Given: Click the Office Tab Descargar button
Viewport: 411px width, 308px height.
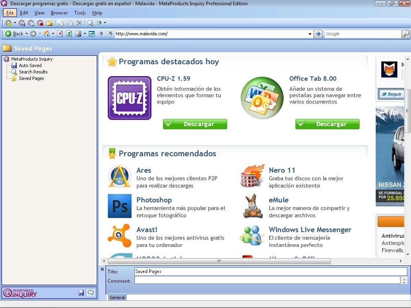Looking at the screenshot, I should point(328,124).
